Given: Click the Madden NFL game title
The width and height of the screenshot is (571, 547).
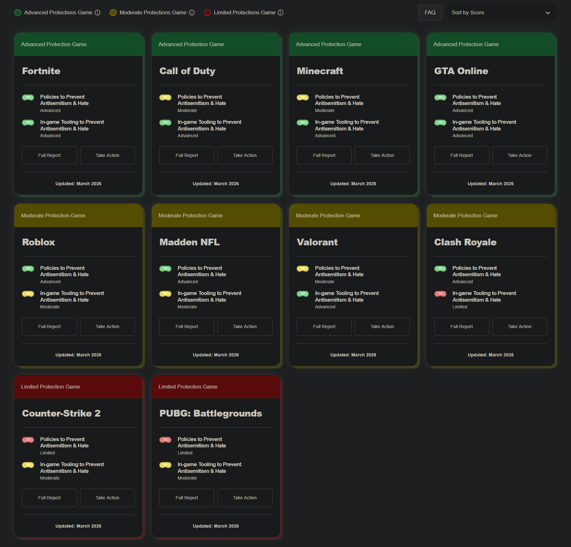Looking at the screenshot, I should pyautogui.click(x=189, y=242).
